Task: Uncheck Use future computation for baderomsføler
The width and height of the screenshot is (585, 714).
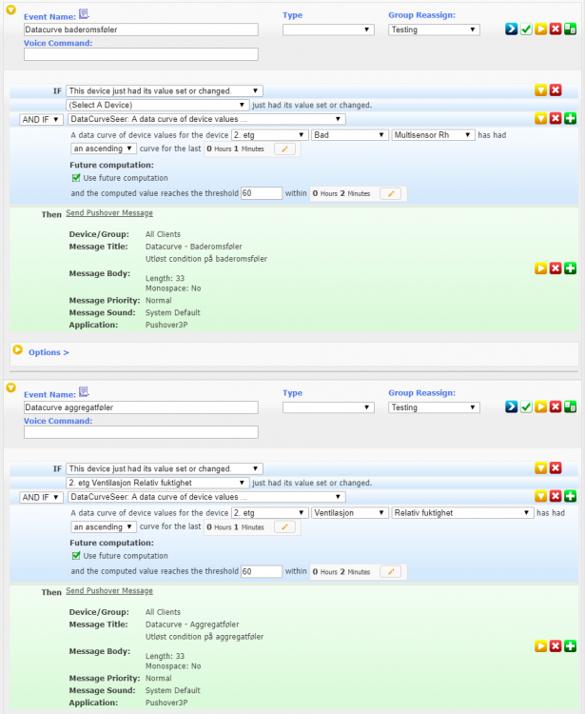Action: pyautogui.click(x=76, y=178)
